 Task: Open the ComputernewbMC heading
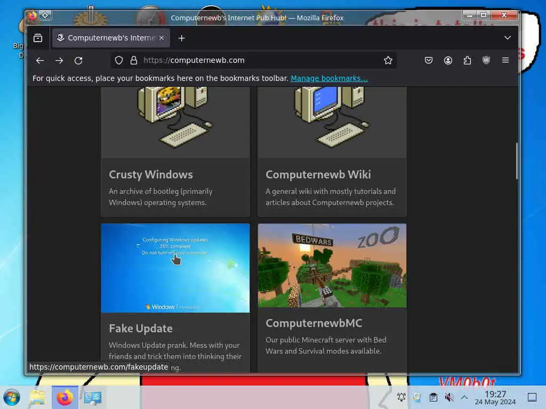point(314,323)
